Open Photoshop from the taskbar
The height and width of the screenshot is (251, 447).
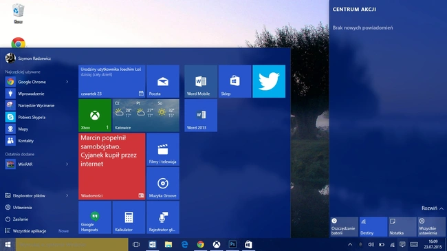coord(232,244)
